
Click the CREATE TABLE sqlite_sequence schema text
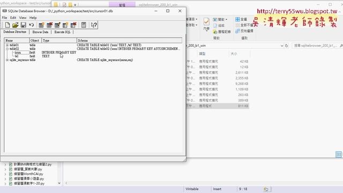tap(105, 60)
